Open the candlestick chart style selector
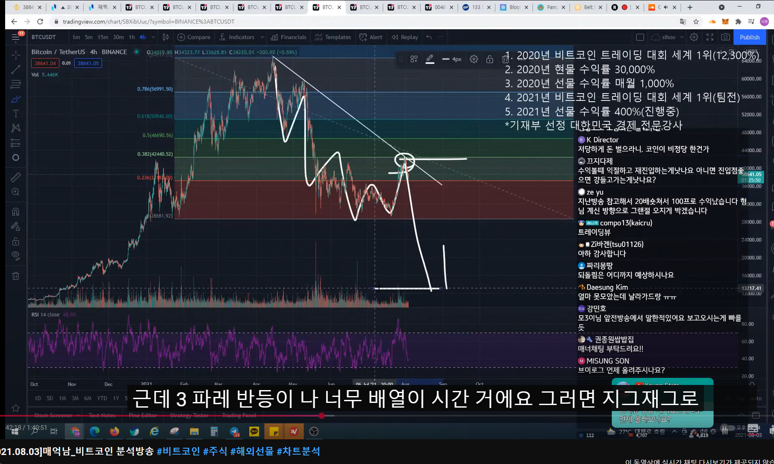774x464 pixels. (166, 37)
